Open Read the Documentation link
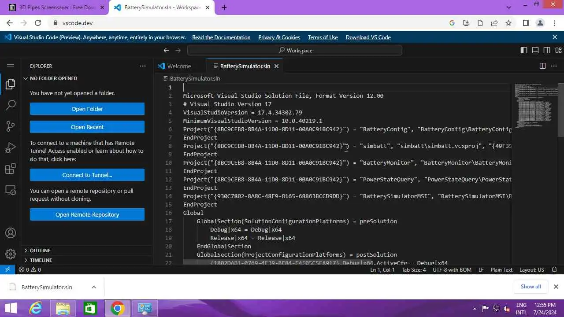Viewport: 564px width, 317px height. click(x=221, y=37)
